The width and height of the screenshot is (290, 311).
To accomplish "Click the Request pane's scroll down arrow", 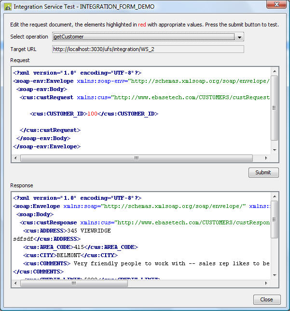I will tap(275, 150).
